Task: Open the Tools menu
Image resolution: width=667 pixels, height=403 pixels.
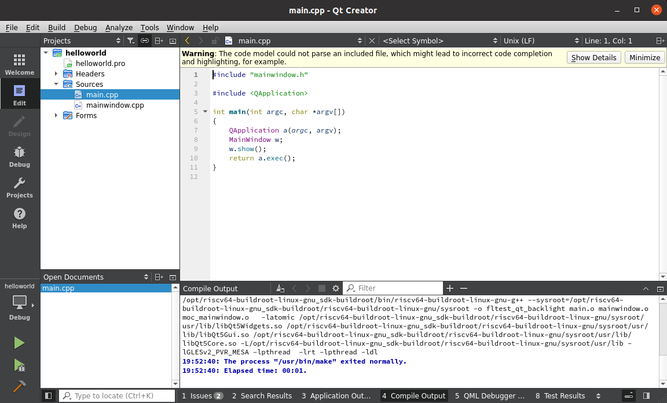Action: click(x=150, y=27)
